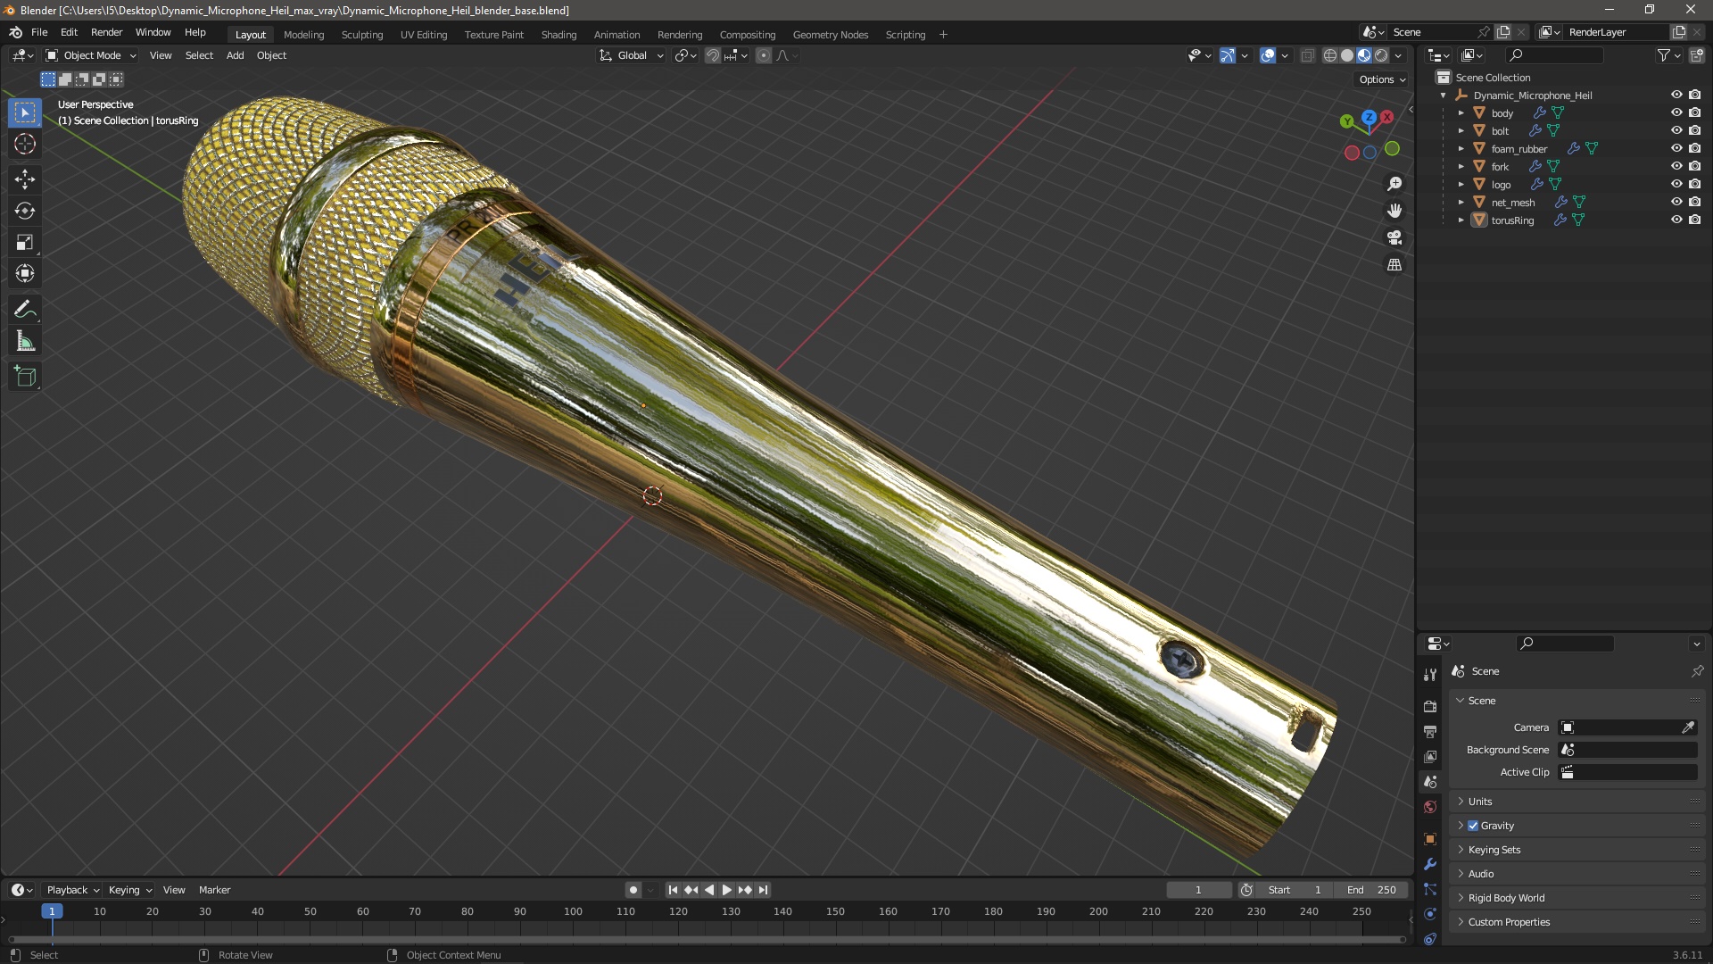Choose the Select Box tool
The width and height of the screenshot is (1713, 964).
click(25, 112)
